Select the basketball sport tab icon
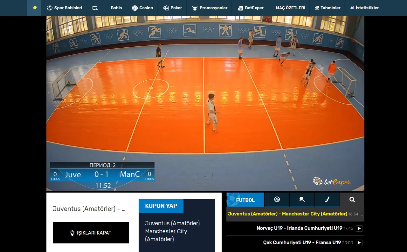Screen dimensions: 407x252 (x=277, y=200)
